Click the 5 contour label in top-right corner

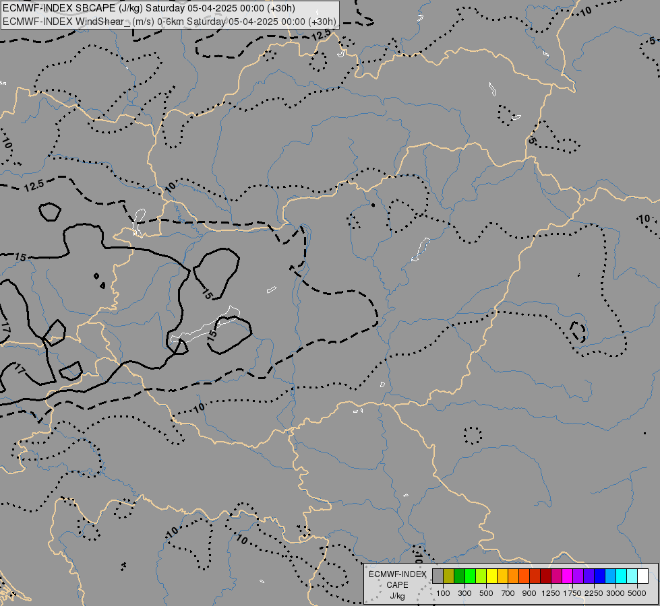click(652, 41)
